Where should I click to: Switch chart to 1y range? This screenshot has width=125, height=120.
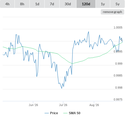point(103,4)
